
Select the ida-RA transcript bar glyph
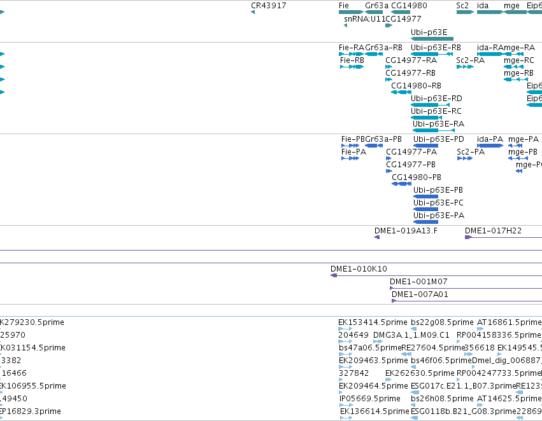pyautogui.click(x=490, y=54)
